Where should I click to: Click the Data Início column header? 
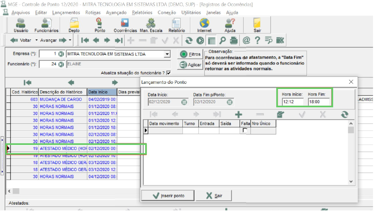tap(102, 92)
